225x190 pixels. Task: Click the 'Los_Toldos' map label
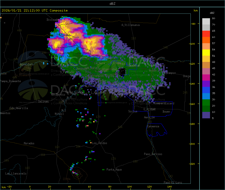(x=99, y=143)
